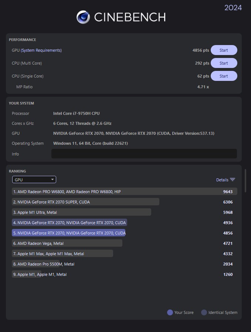Click the Info text input field

tap(144, 154)
